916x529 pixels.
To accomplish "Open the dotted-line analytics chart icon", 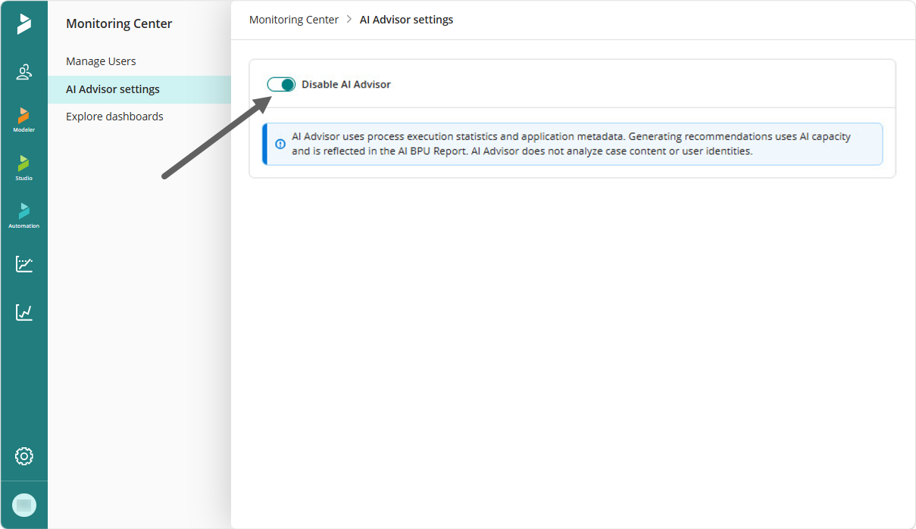I will point(24,264).
